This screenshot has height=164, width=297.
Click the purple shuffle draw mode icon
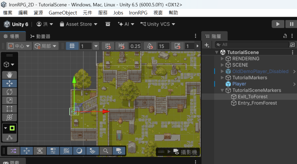(x=13, y=151)
